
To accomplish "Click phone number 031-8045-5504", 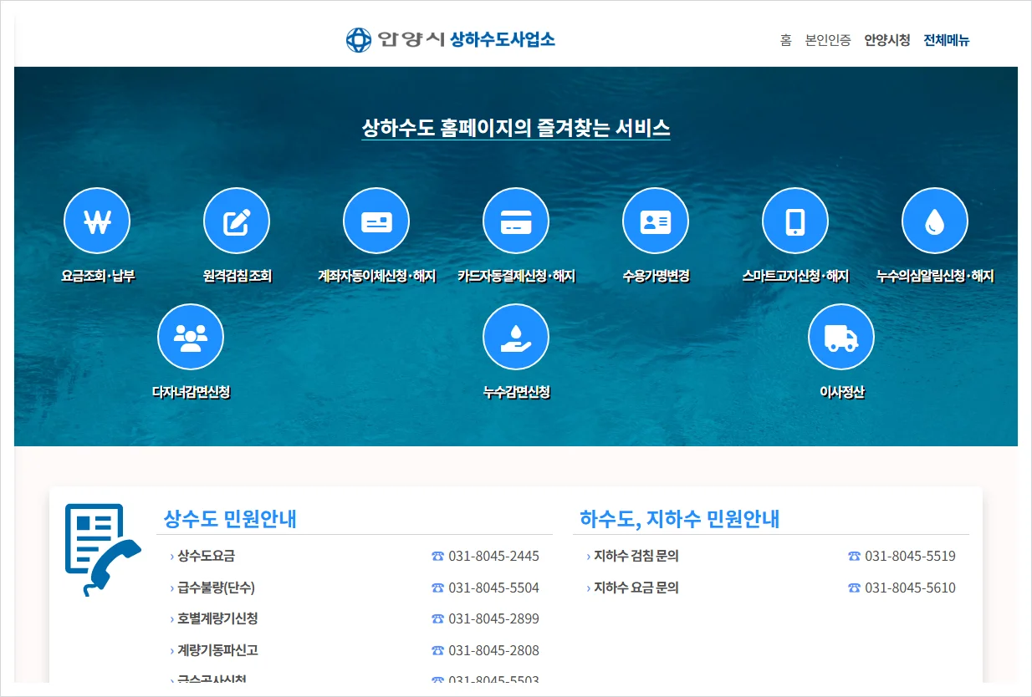I will click(x=494, y=588).
